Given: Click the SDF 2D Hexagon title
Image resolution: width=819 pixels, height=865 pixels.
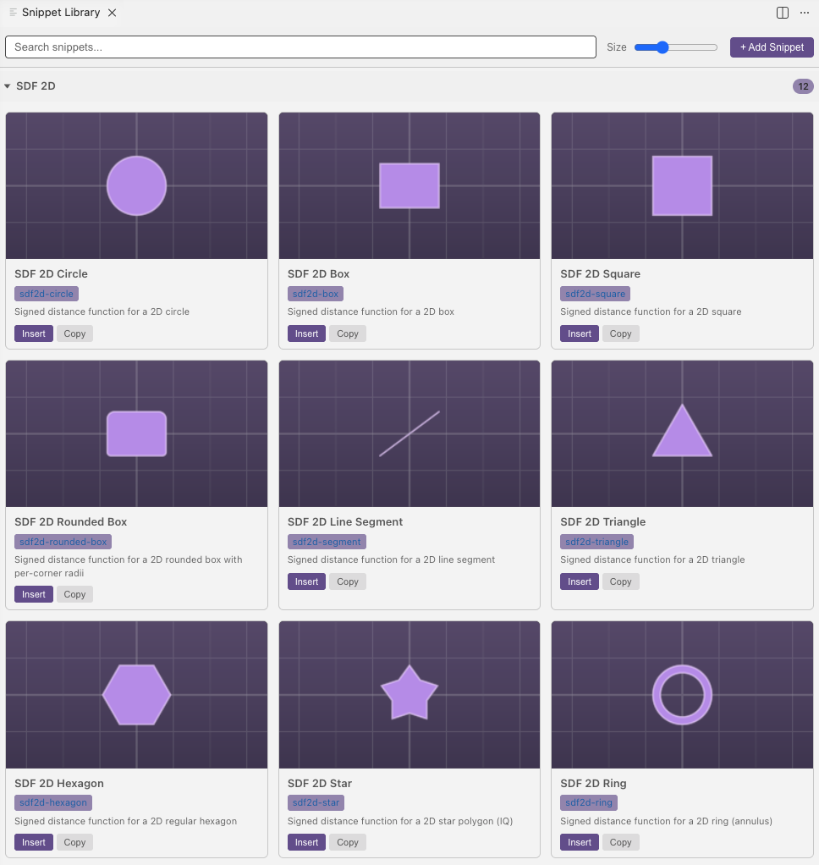Looking at the screenshot, I should 59,784.
